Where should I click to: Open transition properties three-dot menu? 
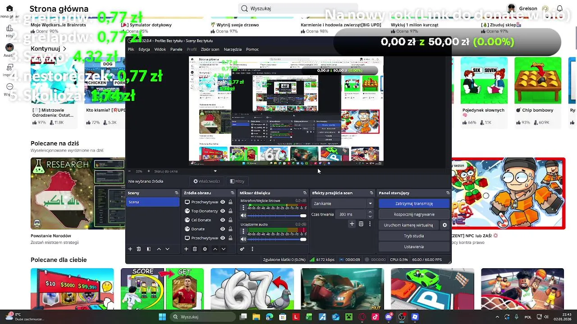tap(370, 224)
